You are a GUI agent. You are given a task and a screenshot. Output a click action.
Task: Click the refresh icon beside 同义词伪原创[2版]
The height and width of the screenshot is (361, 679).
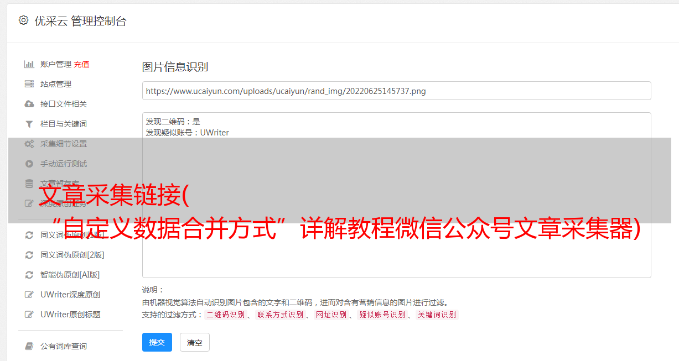point(29,255)
